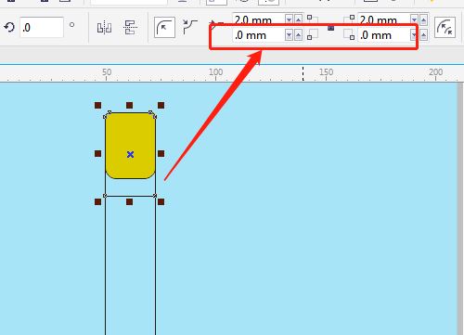The height and width of the screenshot is (335, 464).
Task: Click the bottom-left corner radius .0 mm field
Action: click(x=259, y=35)
